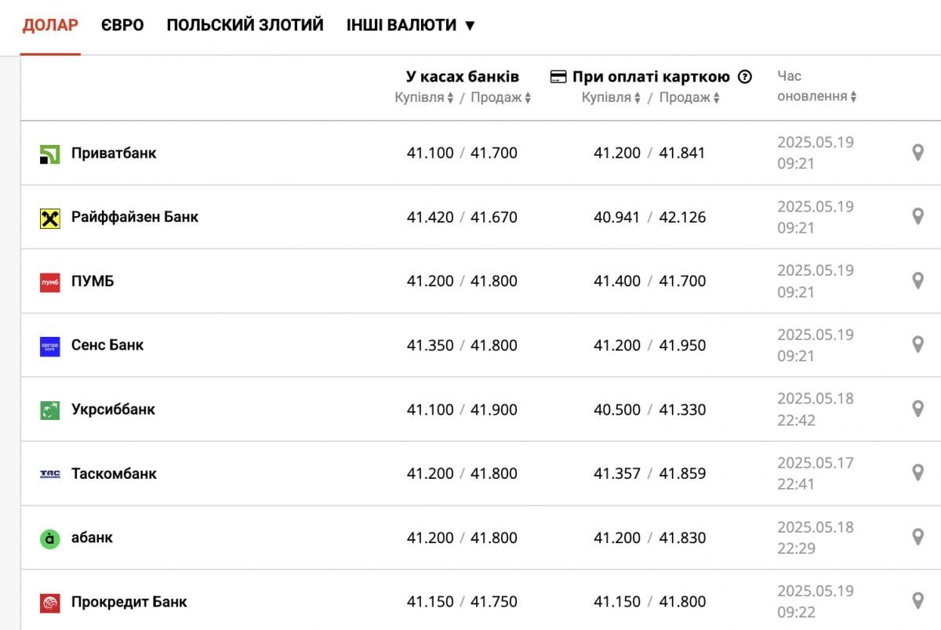
Task: Click the абанк green logo icon
Action: (x=49, y=538)
